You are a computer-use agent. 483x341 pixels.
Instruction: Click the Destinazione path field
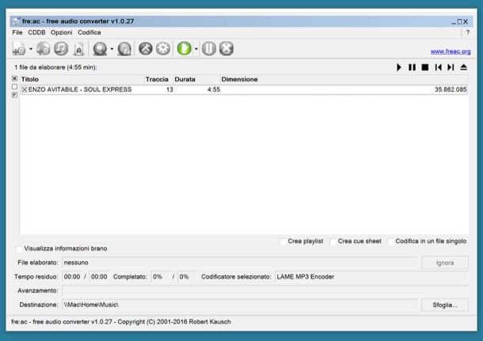(240, 305)
